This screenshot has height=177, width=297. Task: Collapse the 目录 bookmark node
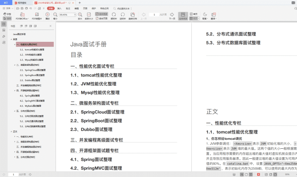tap(11, 39)
